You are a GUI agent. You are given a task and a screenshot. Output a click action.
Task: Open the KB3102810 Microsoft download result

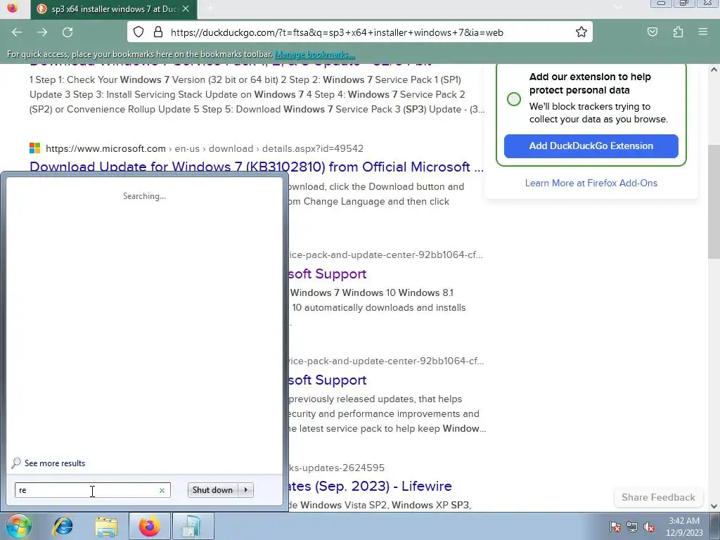(256, 167)
